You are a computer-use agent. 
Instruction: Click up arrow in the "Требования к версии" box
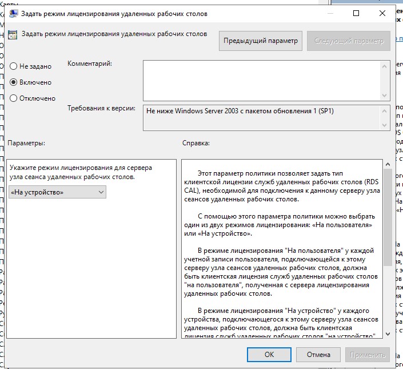[384, 111]
